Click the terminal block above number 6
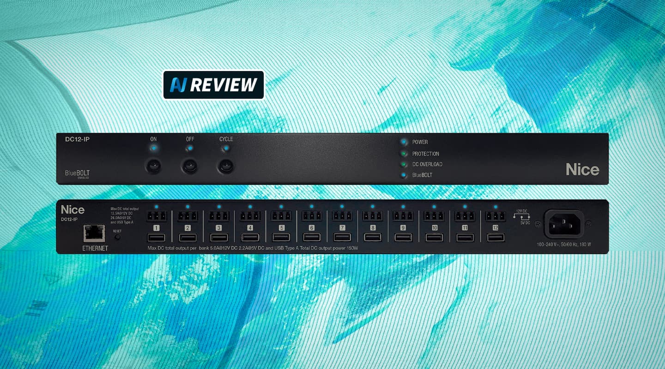Image resolution: width=665 pixels, height=369 pixels. coord(311,216)
